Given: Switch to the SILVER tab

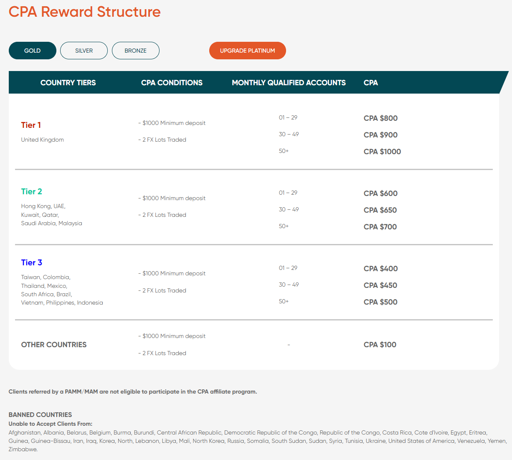Looking at the screenshot, I should [x=84, y=51].
